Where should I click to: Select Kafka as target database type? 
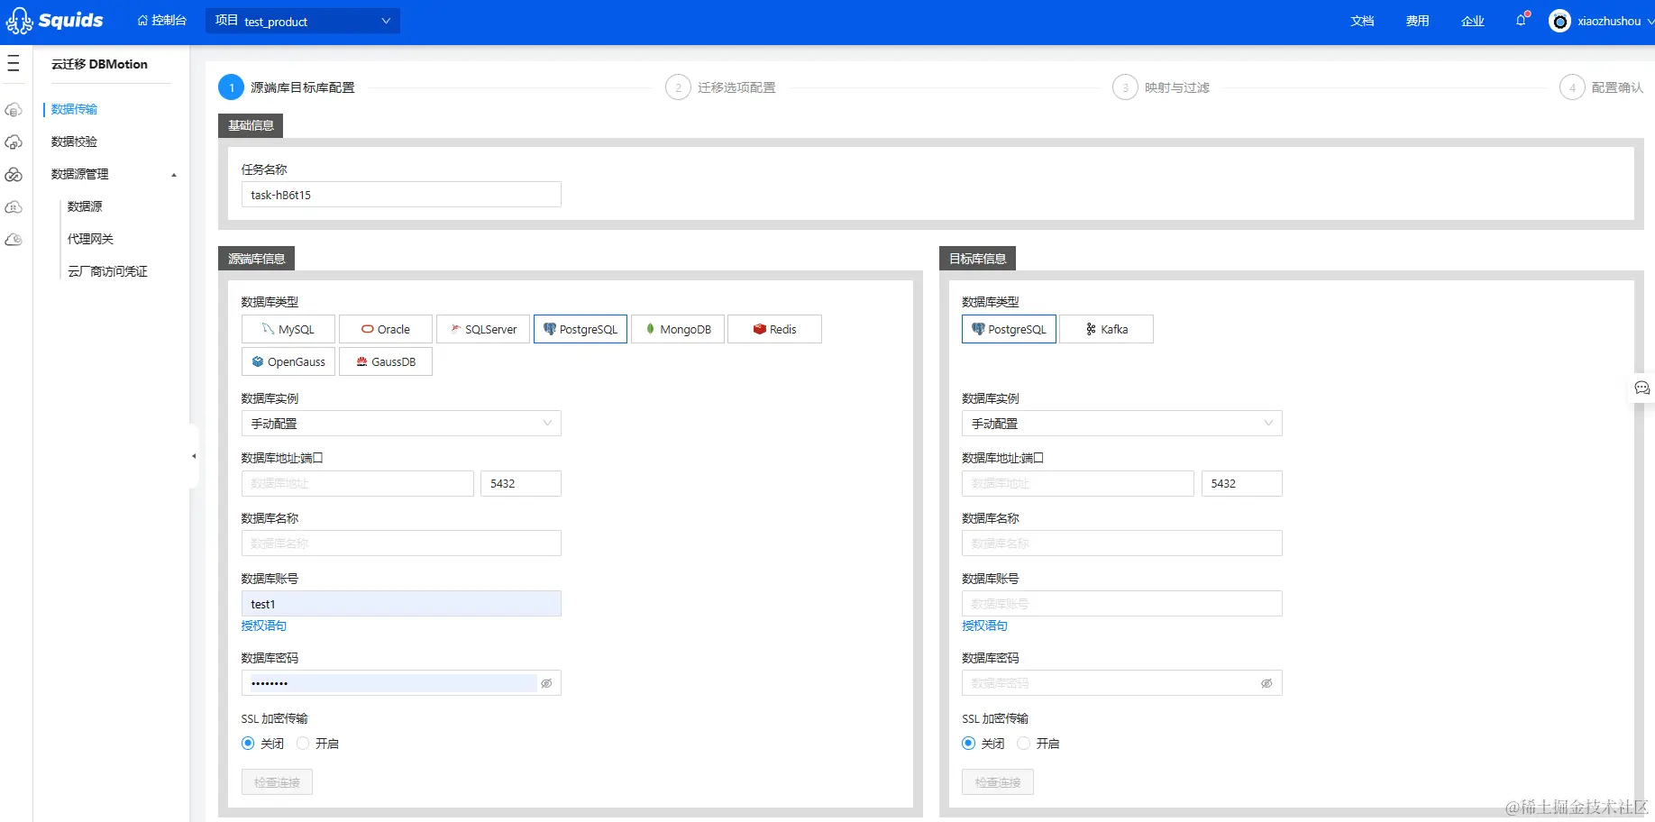click(1107, 329)
